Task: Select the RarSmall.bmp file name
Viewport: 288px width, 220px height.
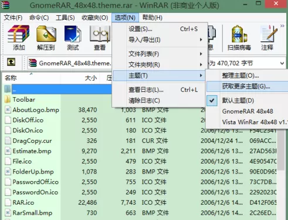Action: (x=32, y=213)
